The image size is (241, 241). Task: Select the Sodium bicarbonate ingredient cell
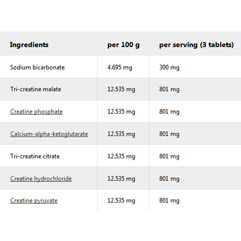tap(37, 67)
